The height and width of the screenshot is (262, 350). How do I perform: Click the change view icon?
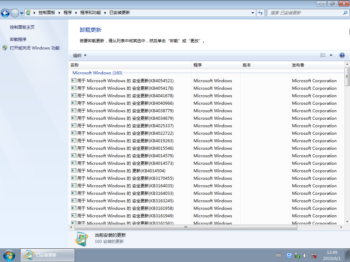click(x=323, y=55)
